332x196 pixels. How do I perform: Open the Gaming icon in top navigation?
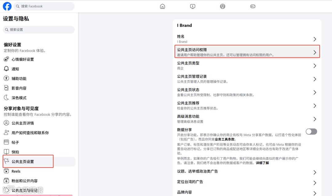point(253,6)
